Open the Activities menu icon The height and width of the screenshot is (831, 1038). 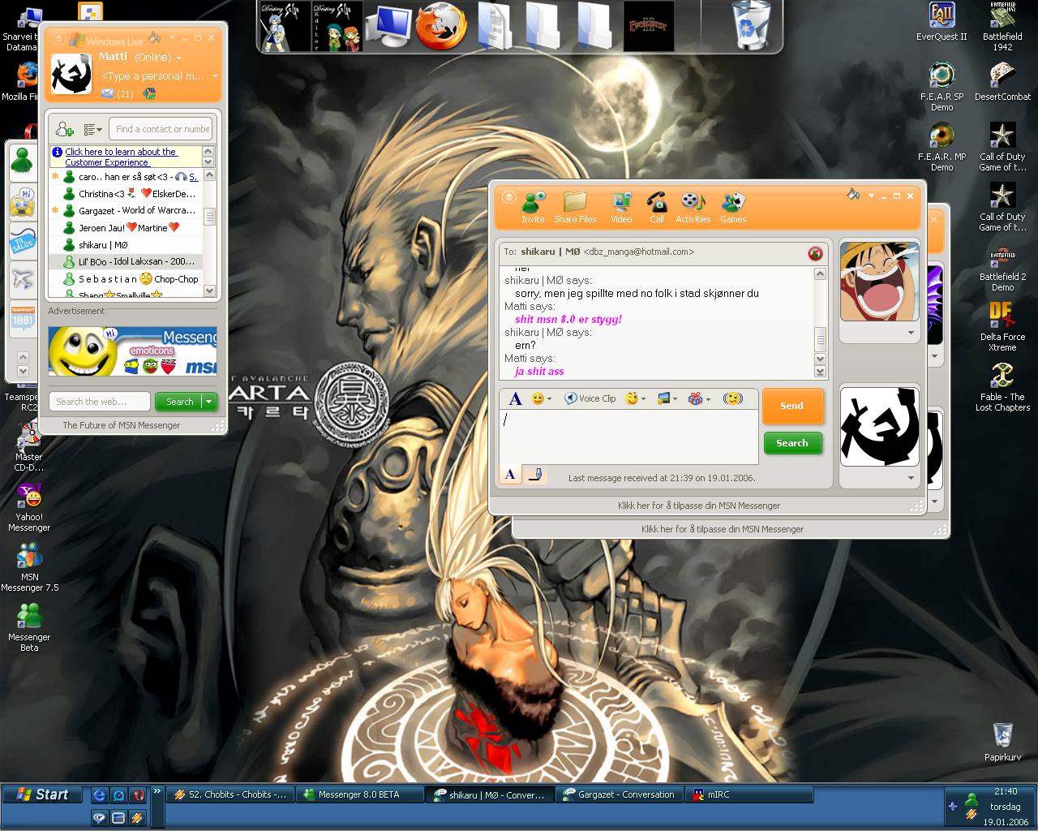pos(693,207)
